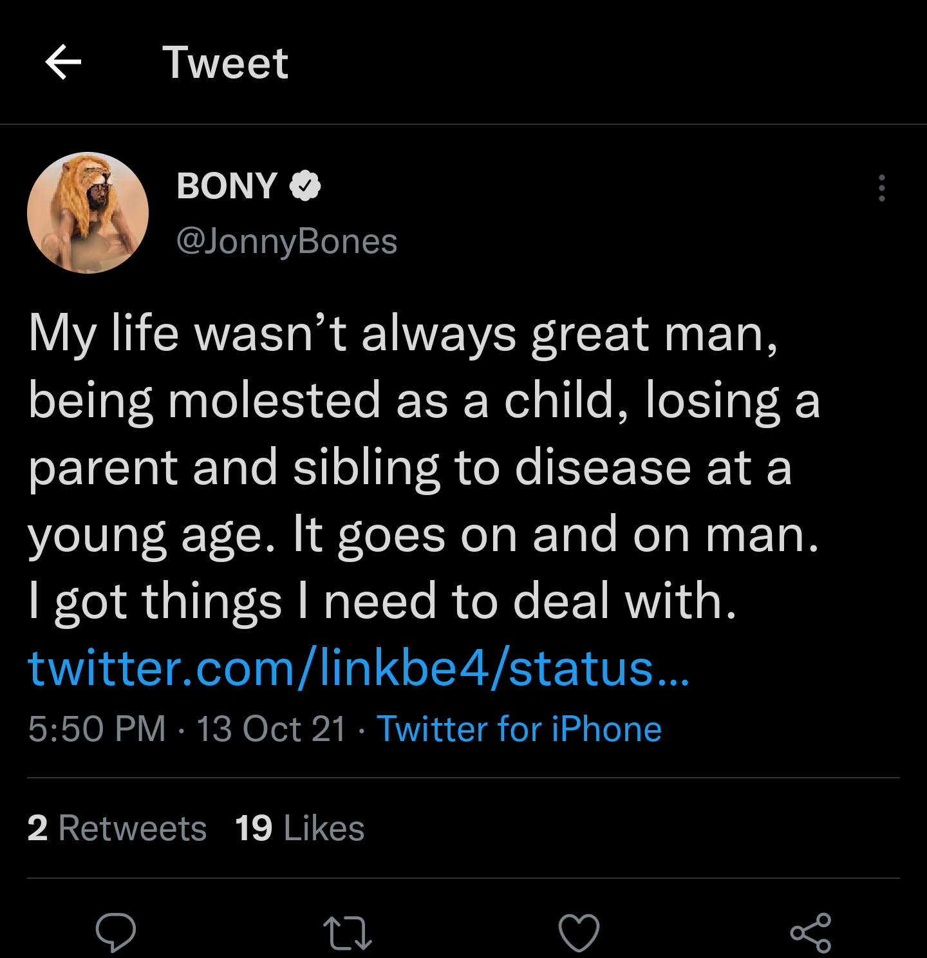Retweet using the retweet arrows icon
The image size is (927, 958).
click(347, 933)
